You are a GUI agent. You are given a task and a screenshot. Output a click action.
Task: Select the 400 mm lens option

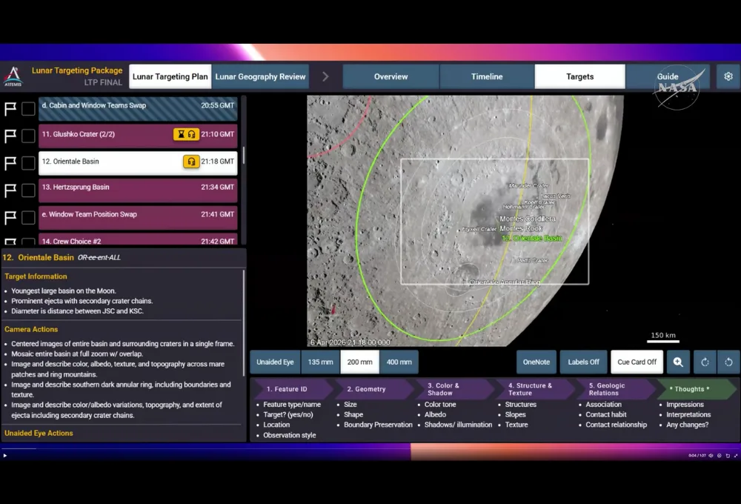point(399,362)
